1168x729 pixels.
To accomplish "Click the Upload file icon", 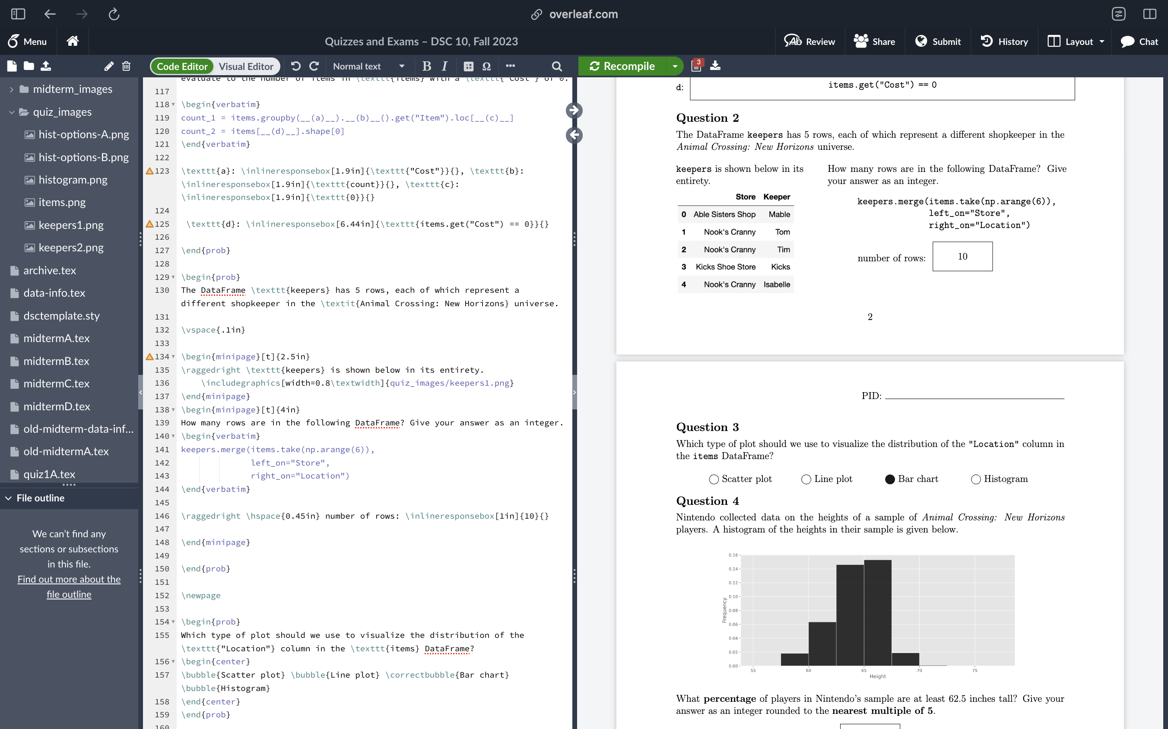I will pos(46,66).
